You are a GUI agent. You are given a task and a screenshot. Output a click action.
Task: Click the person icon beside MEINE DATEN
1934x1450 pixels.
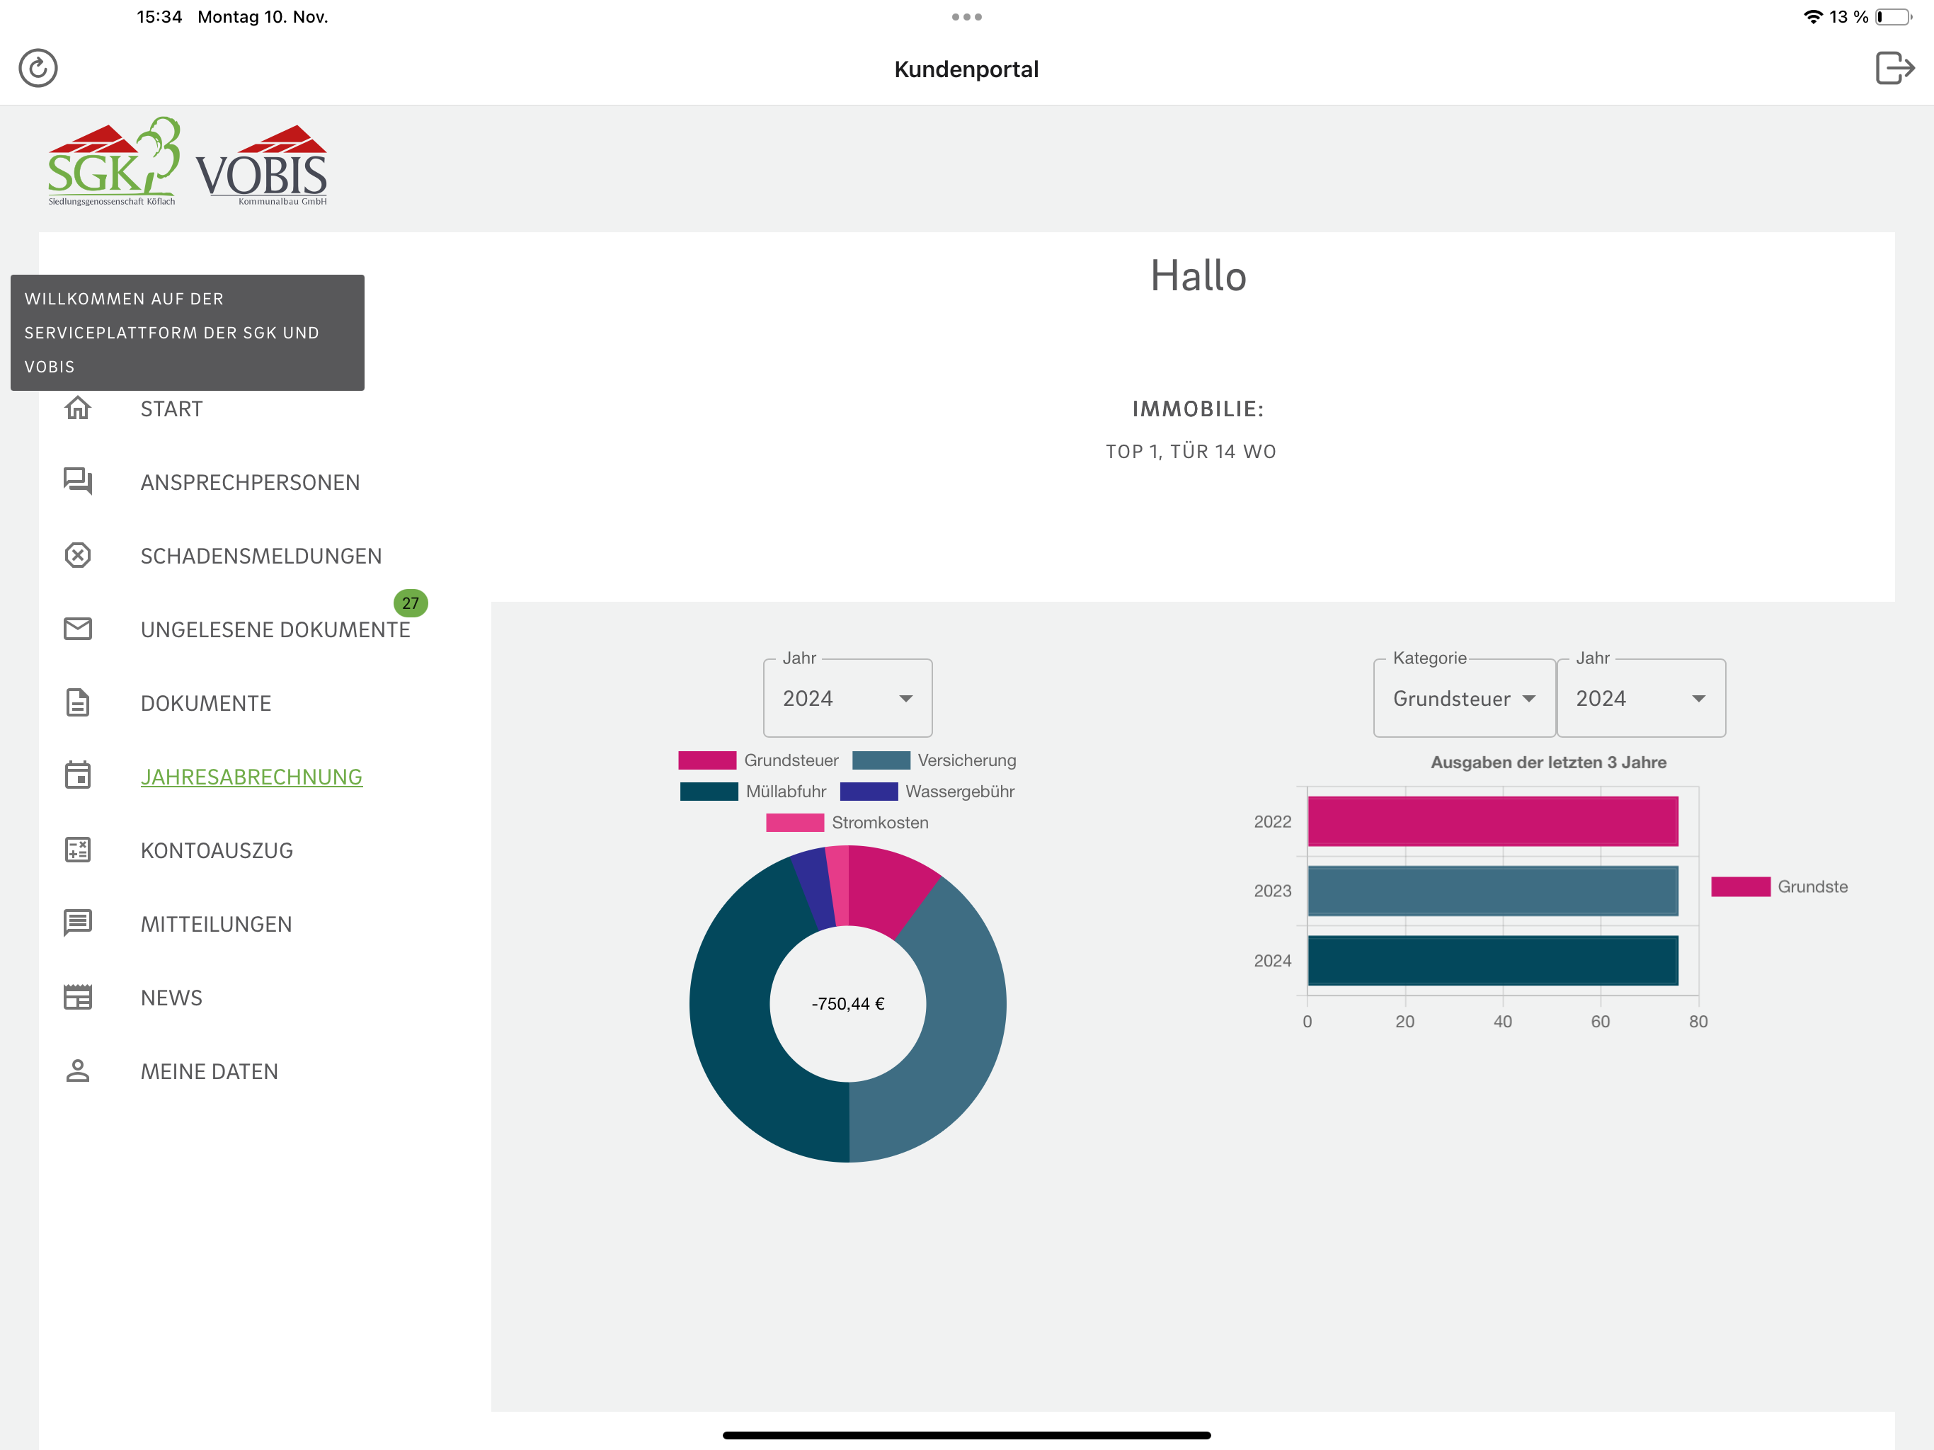(x=78, y=1071)
